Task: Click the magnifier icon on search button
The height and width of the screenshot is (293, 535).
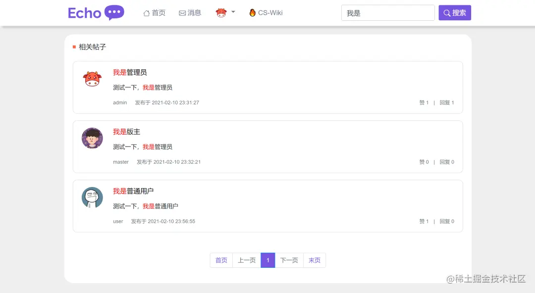Action: (446, 12)
